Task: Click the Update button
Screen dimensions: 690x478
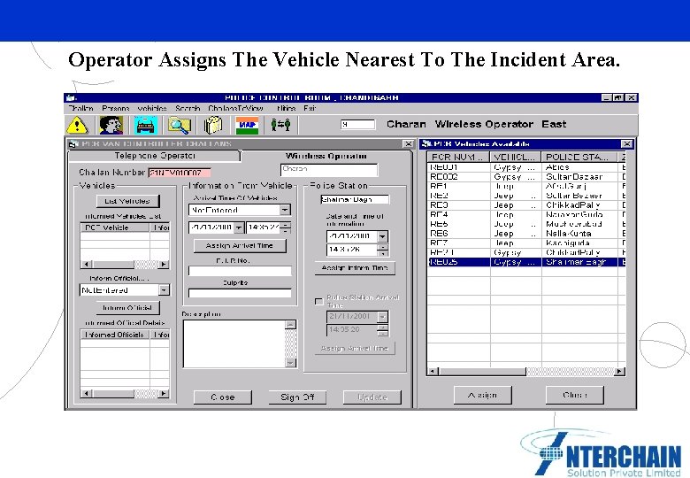Action: [x=372, y=397]
